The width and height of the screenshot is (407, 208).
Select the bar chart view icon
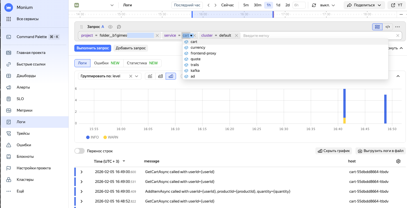pos(171,76)
